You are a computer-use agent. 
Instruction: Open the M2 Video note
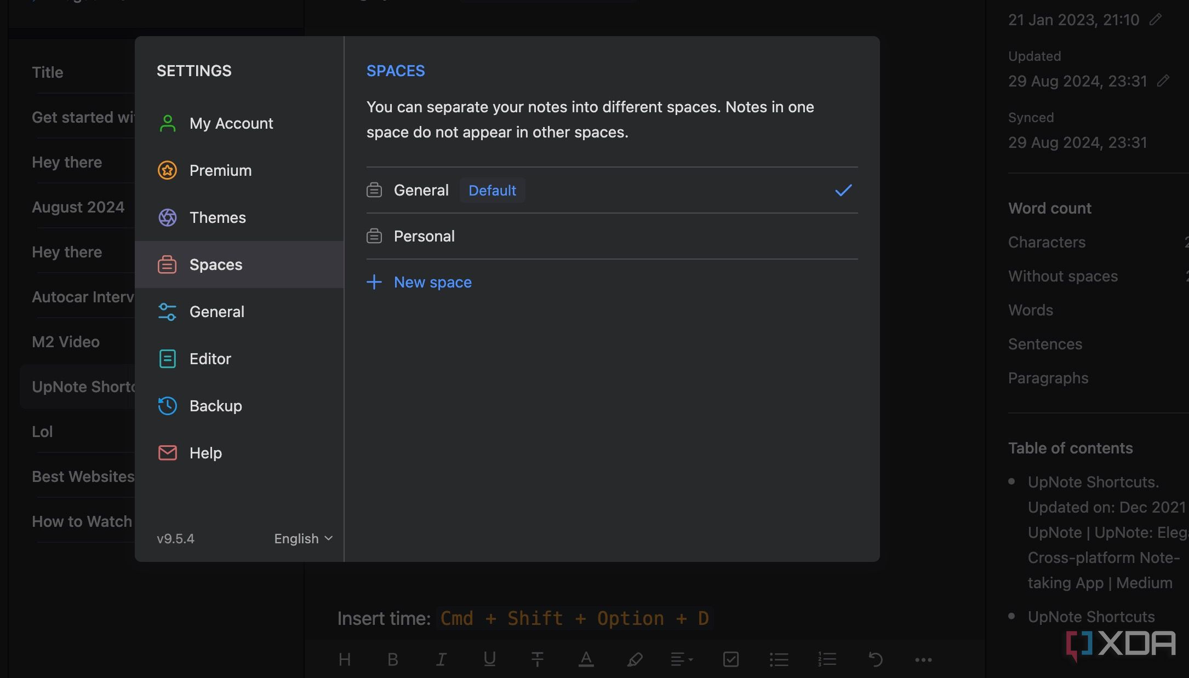66,342
